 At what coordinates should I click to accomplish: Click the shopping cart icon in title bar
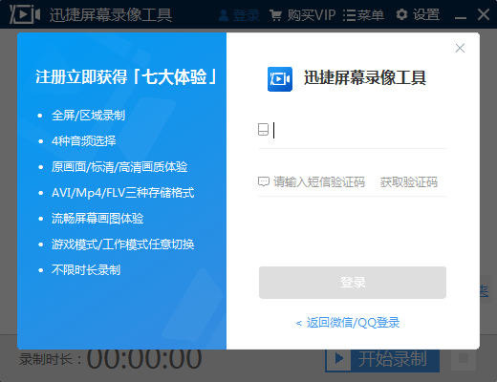point(275,15)
